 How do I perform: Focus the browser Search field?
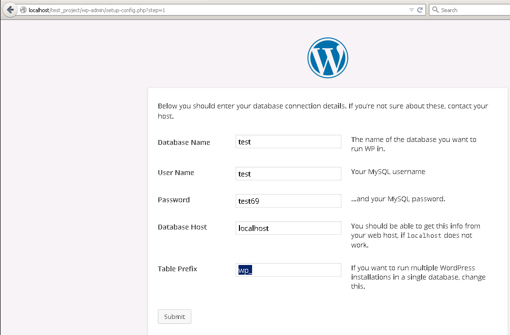coord(470,10)
